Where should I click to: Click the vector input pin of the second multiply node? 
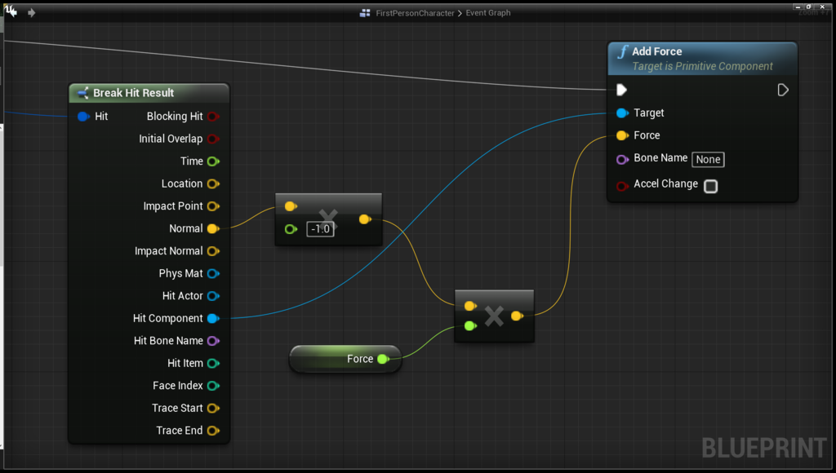coord(469,306)
